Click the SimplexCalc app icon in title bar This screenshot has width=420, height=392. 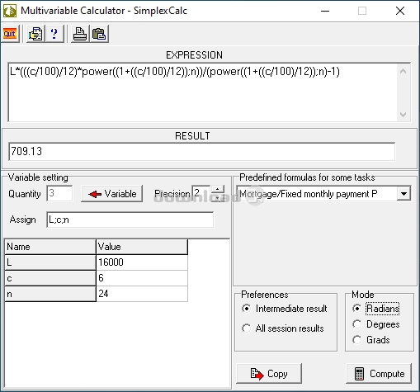[x=10, y=11]
